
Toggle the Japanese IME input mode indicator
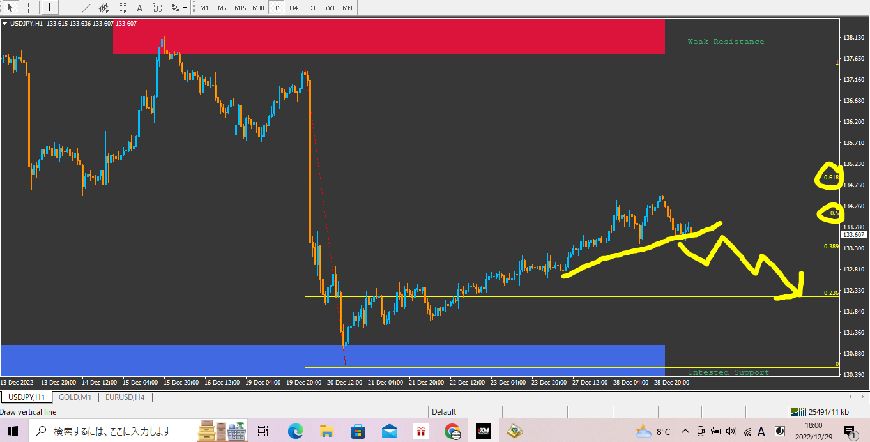(x=761, y=431)
